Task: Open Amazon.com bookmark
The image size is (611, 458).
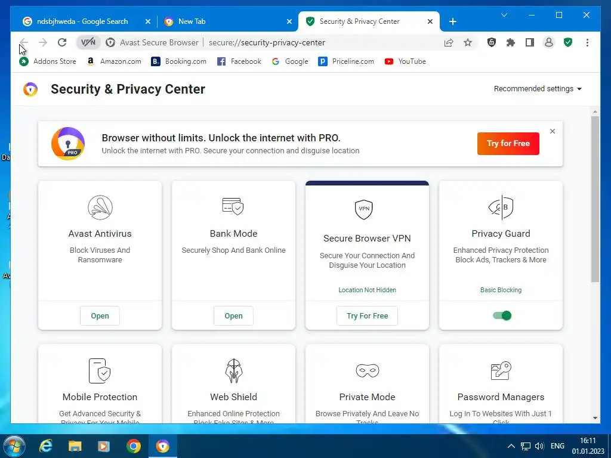Action: (114, 61)
